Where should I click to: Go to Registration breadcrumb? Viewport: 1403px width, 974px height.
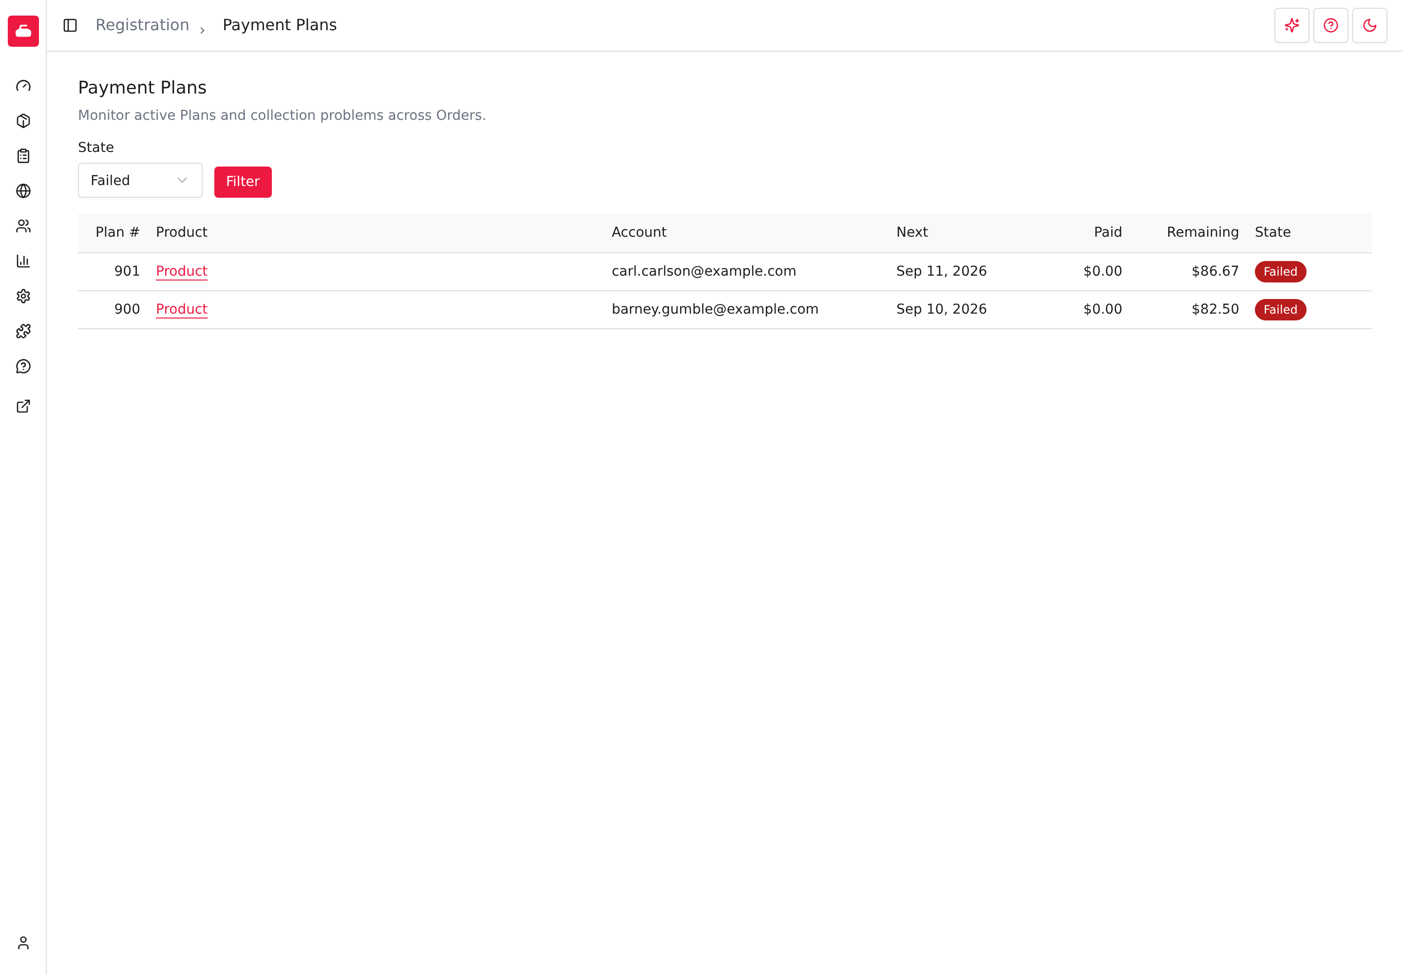(142, 25)
